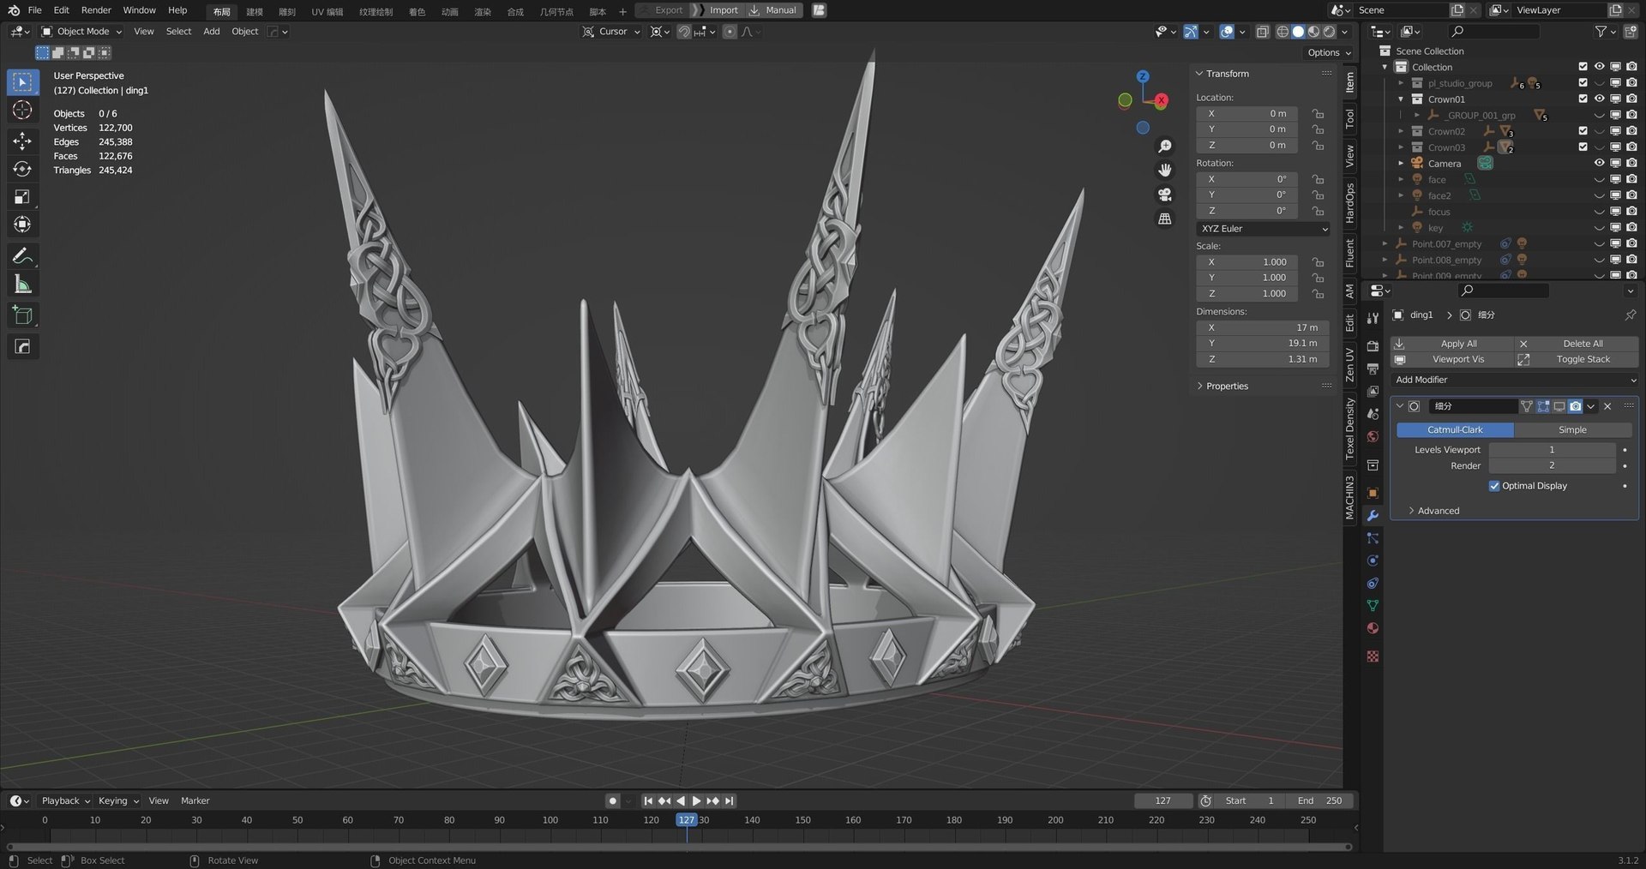Toggle Crown03 collection exclude checkbox
The image size is (1646, 869).
tap(1583, 147)
